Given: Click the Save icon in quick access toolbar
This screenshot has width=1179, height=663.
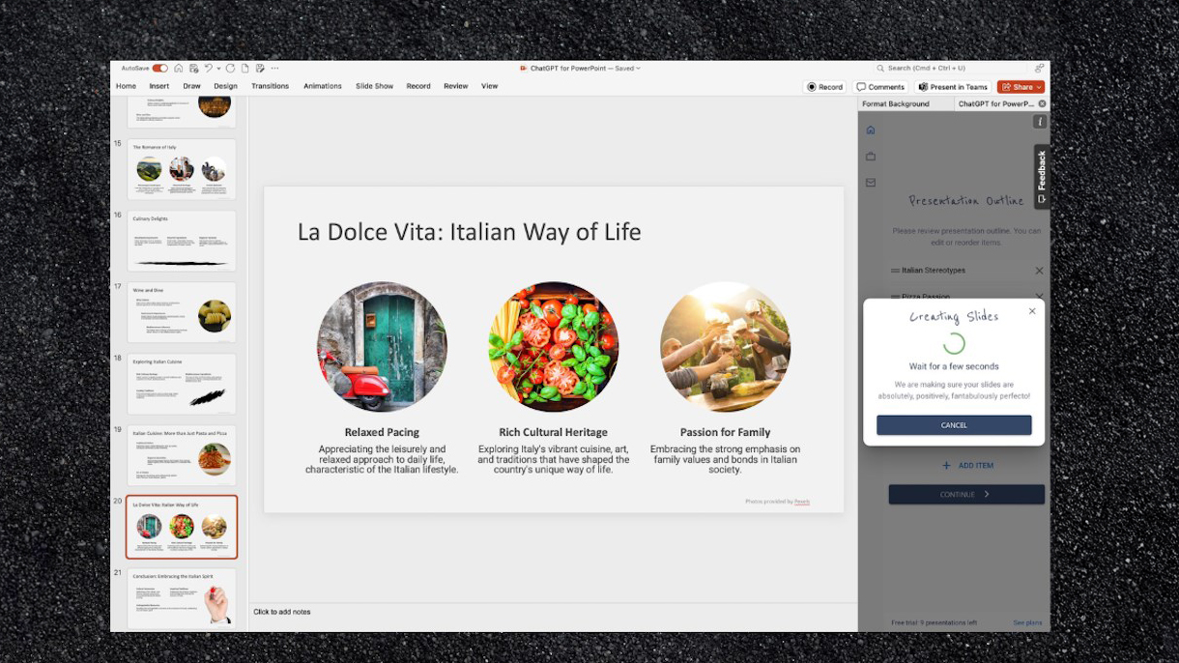Looking at the screenshot, I should 194,69.
